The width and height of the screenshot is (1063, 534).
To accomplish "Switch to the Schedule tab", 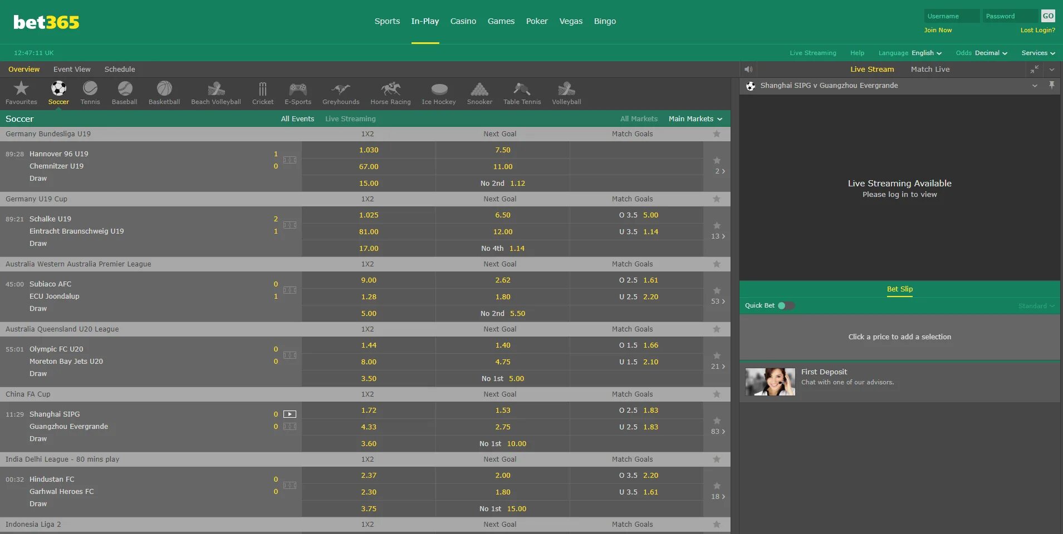I will pyautogui.click(x=120, y=70).
